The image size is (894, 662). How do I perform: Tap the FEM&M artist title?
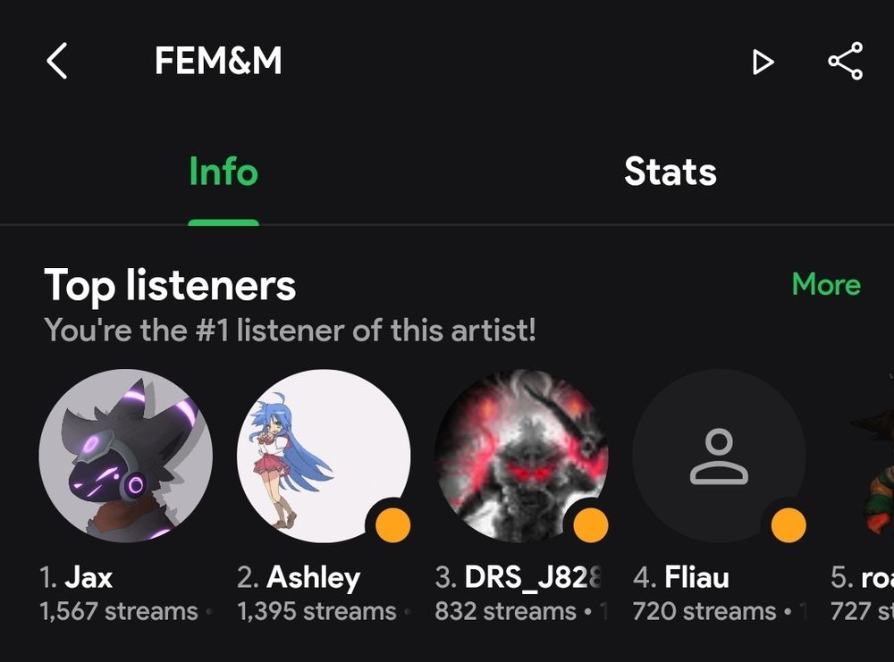coord(218,61)
